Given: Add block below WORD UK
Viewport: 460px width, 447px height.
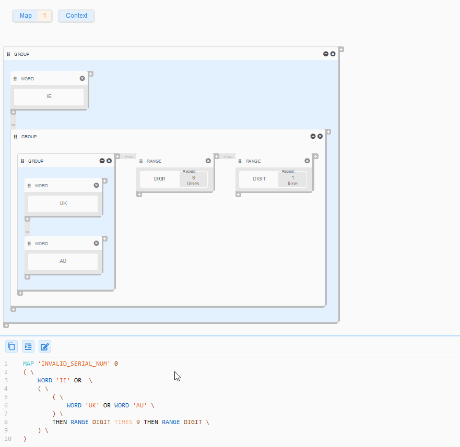Looking at the screenshot, I should [27, 219].
